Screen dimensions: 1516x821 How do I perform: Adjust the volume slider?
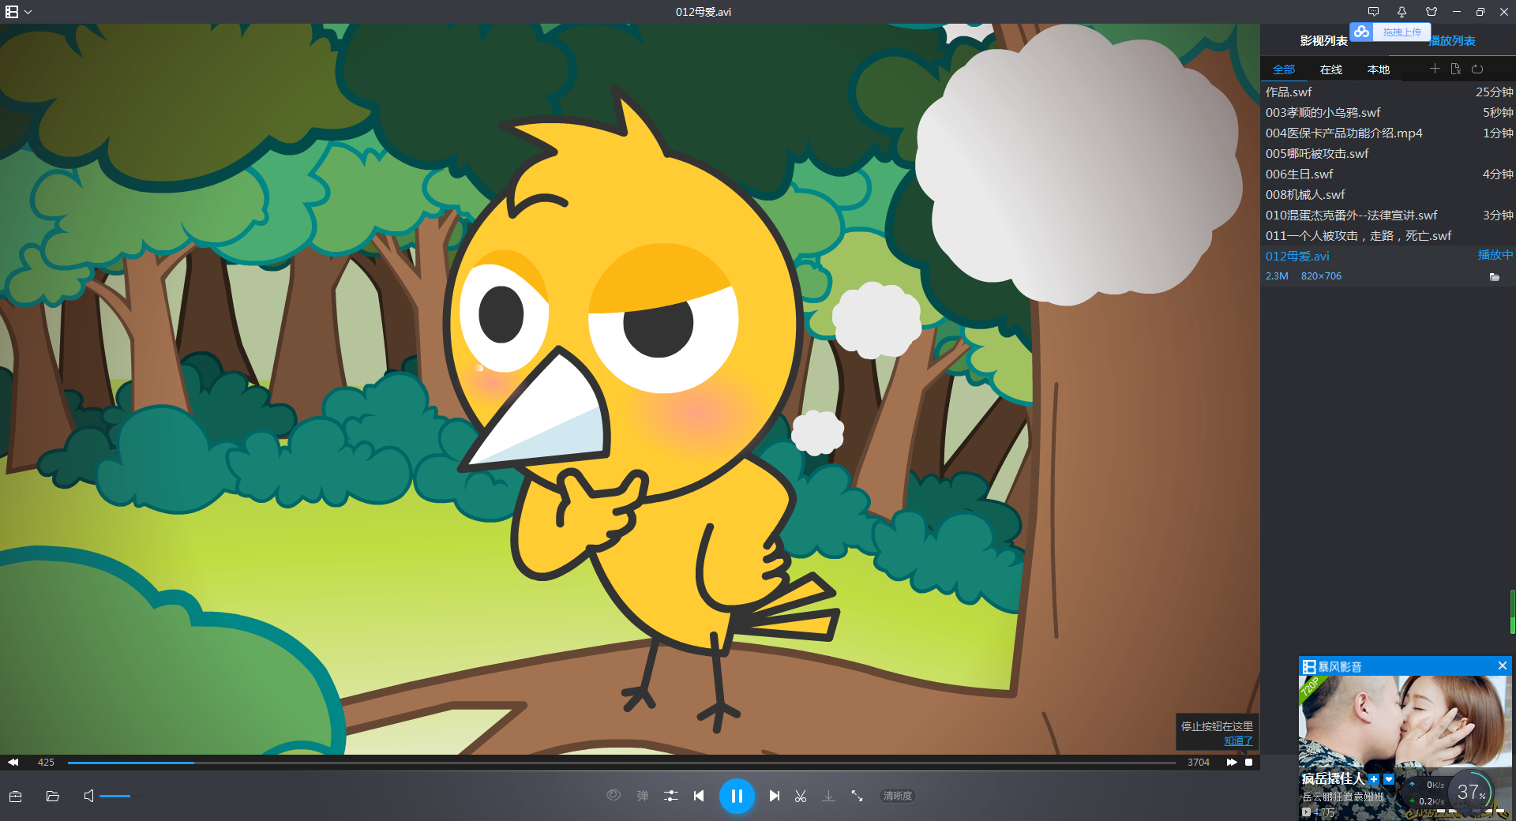(x=121, y=796)
